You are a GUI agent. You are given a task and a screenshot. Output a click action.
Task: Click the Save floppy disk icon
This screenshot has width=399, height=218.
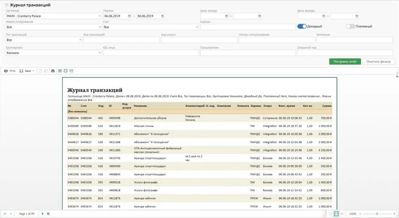[x=21, y=71]
